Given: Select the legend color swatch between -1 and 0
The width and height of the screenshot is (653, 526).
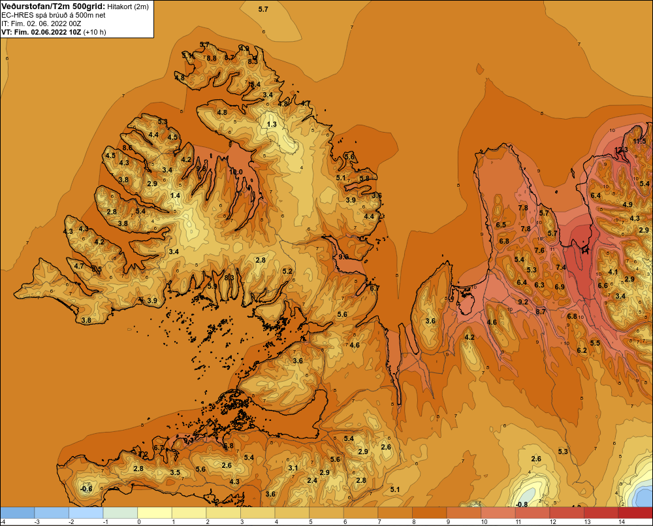Looking at the screenshot, I should point(120,513).
